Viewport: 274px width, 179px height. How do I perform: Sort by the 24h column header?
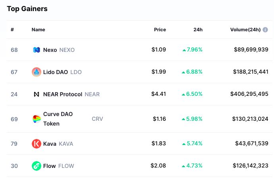[x=198, y=30]
